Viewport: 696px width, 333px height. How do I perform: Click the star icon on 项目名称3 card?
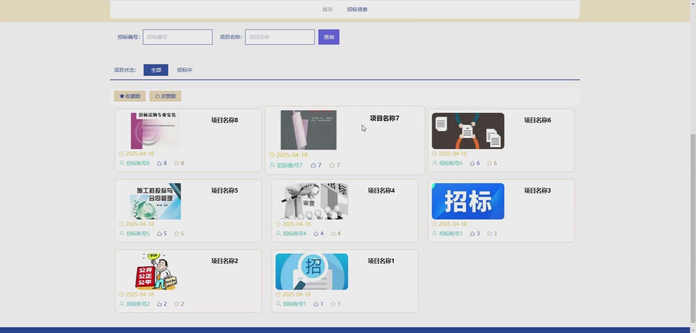click(x=489, y=233)
